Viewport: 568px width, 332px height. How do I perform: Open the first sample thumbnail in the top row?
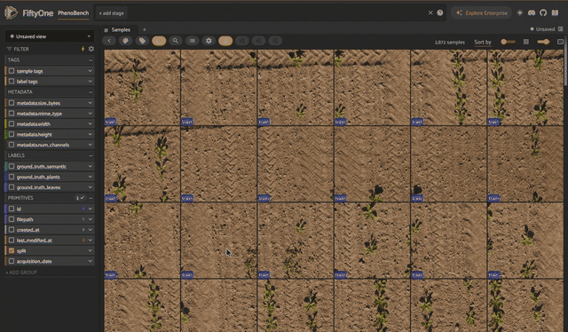142,87
